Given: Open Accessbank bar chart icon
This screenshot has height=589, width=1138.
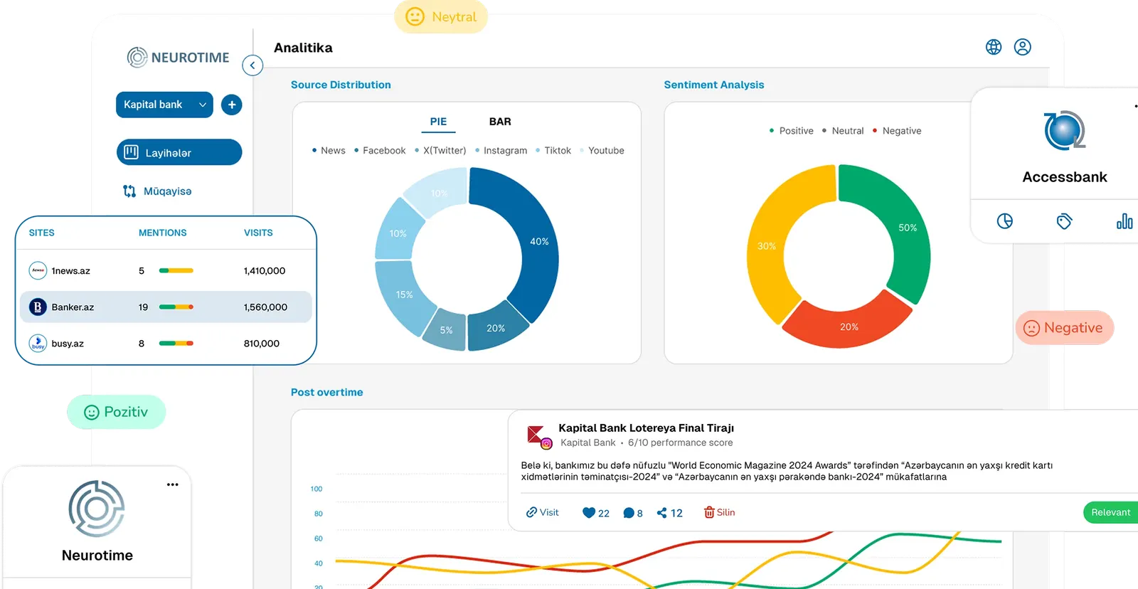Looking at the screenshot, I should (x=1124, y=221).
